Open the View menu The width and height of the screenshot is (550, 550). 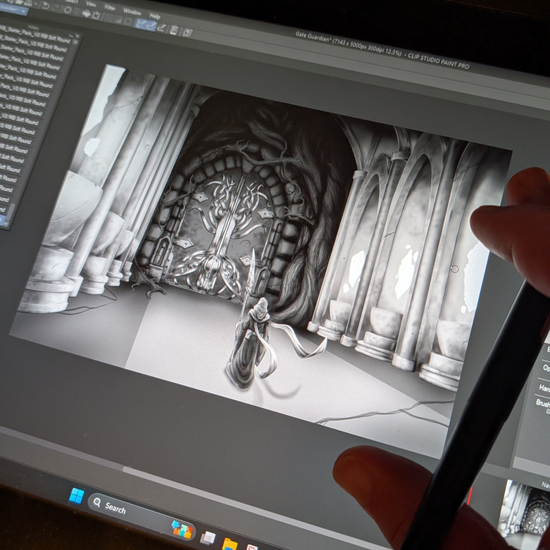[x=91, y=5]
